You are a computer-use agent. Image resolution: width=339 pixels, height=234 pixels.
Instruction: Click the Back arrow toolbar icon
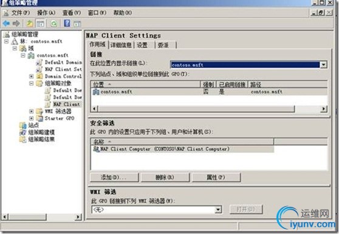point(6,23)
